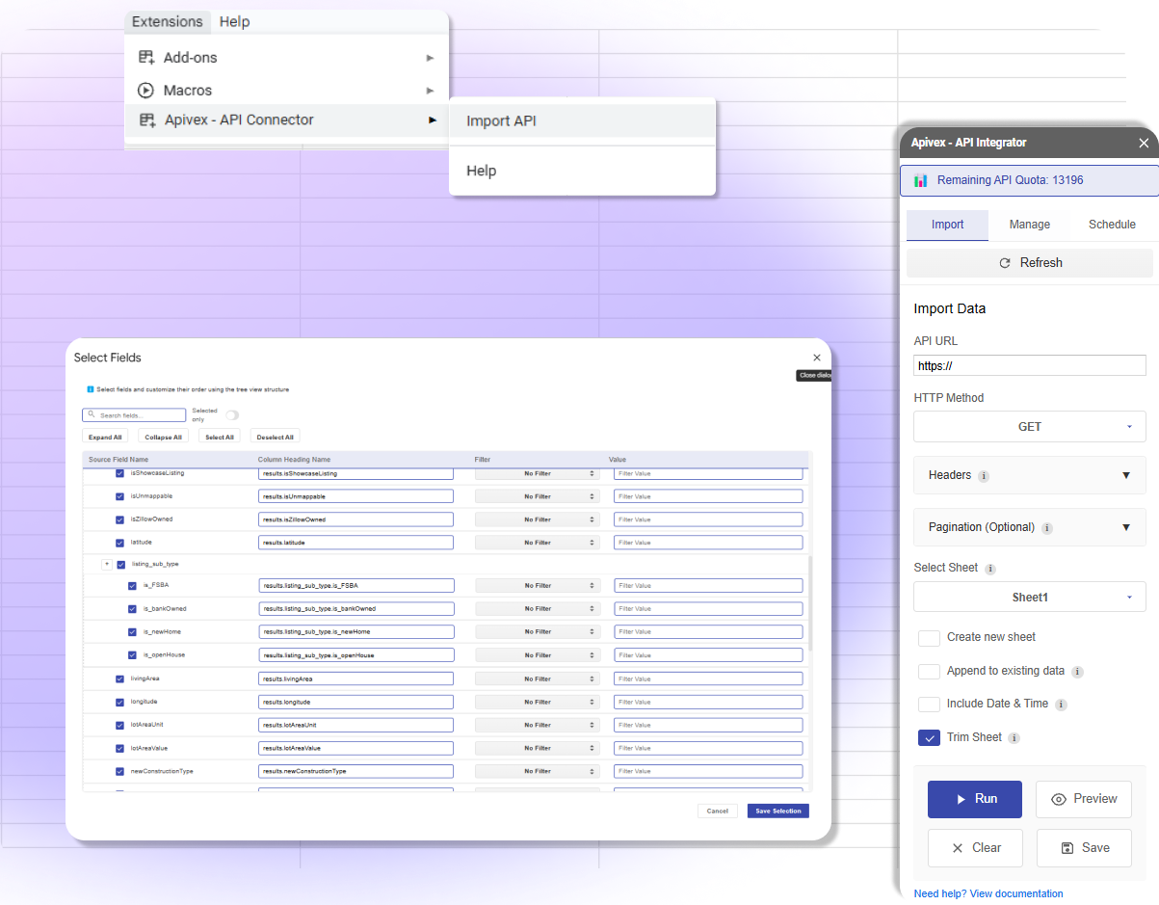Open filter dropdown for livingArea row
The height and width of the screenshot is (905, 1159).
538,679
